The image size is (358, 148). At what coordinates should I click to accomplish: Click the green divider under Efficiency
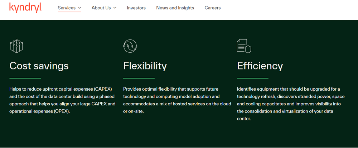(253, 78)
